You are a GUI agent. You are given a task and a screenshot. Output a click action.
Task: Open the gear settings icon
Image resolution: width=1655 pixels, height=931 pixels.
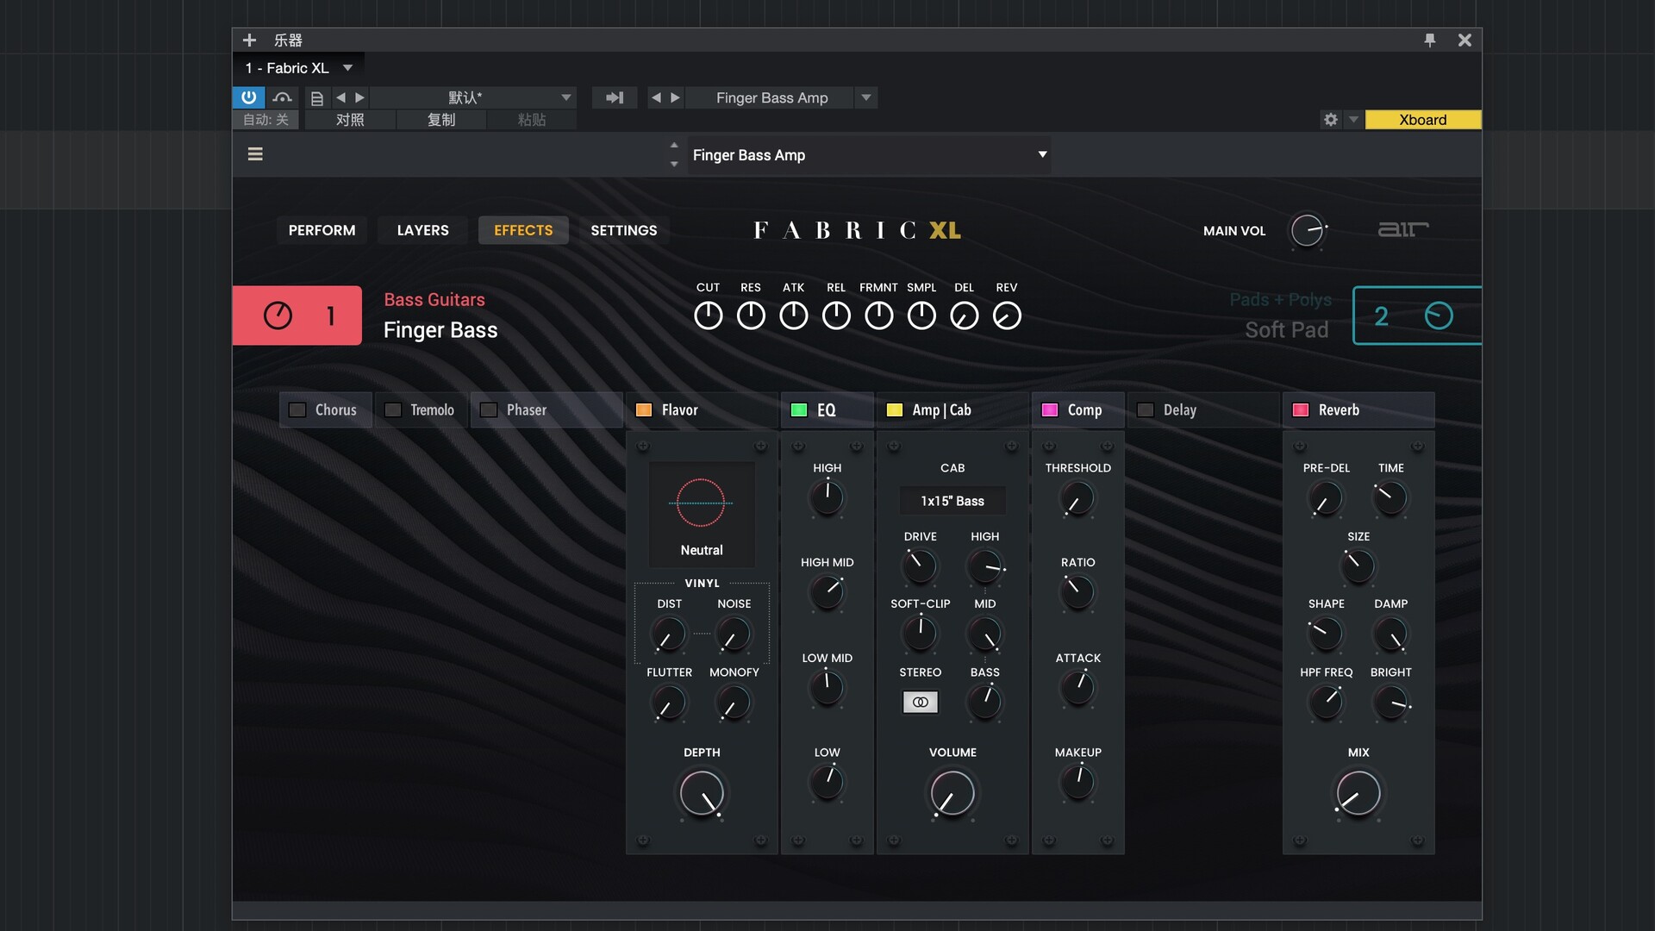(x=1331, y=120)
